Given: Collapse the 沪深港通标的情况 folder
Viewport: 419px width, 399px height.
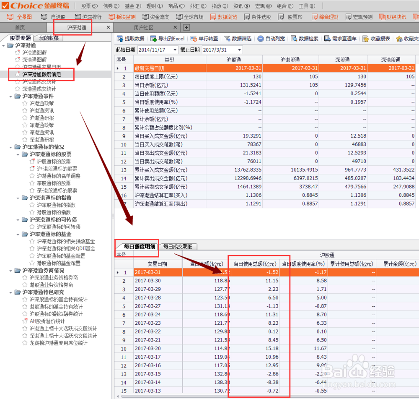Looking at the screenshot, I should [11, 147].
